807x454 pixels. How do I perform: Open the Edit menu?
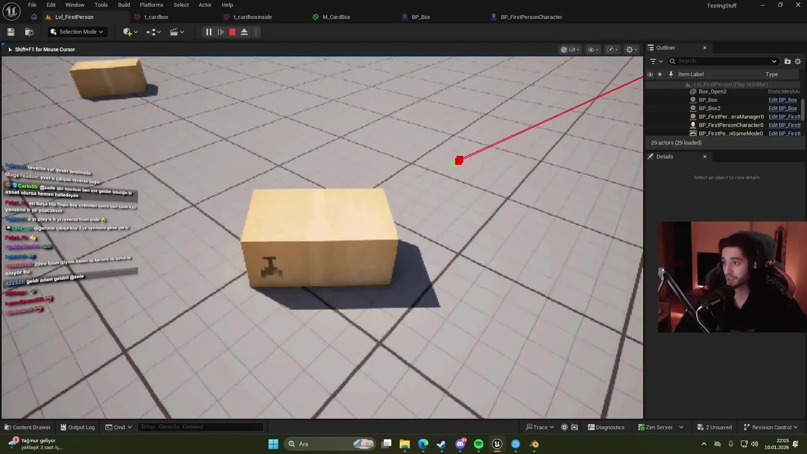[x=51, y=4]
